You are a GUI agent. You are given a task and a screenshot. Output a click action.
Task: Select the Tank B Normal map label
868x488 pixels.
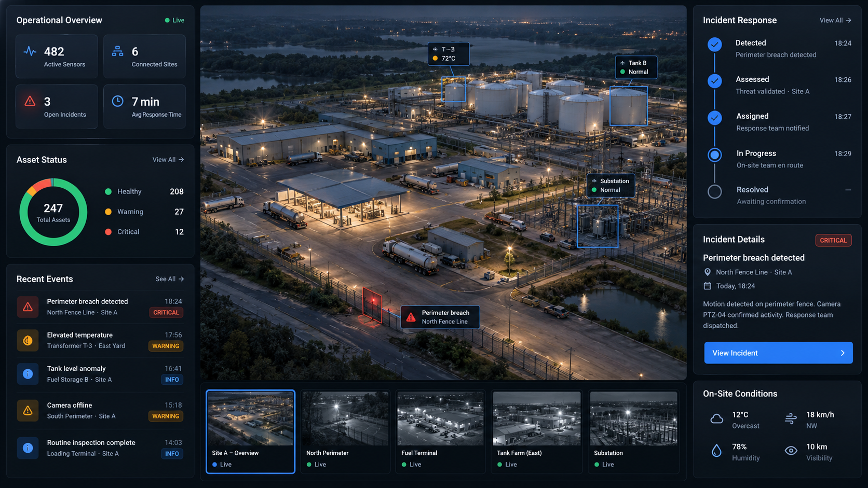pyautogui.click(x=636, y=67)
